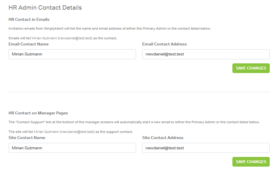Click the invitation emails description text

[x=110, y=29]
